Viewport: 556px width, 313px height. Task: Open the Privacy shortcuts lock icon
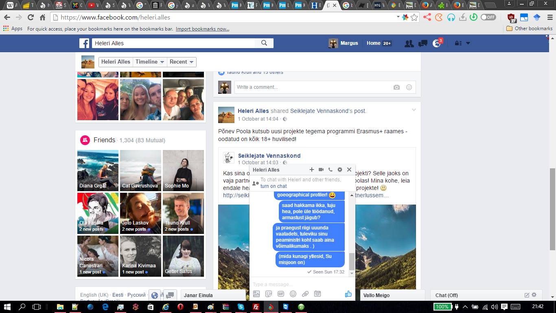[457, 43]
